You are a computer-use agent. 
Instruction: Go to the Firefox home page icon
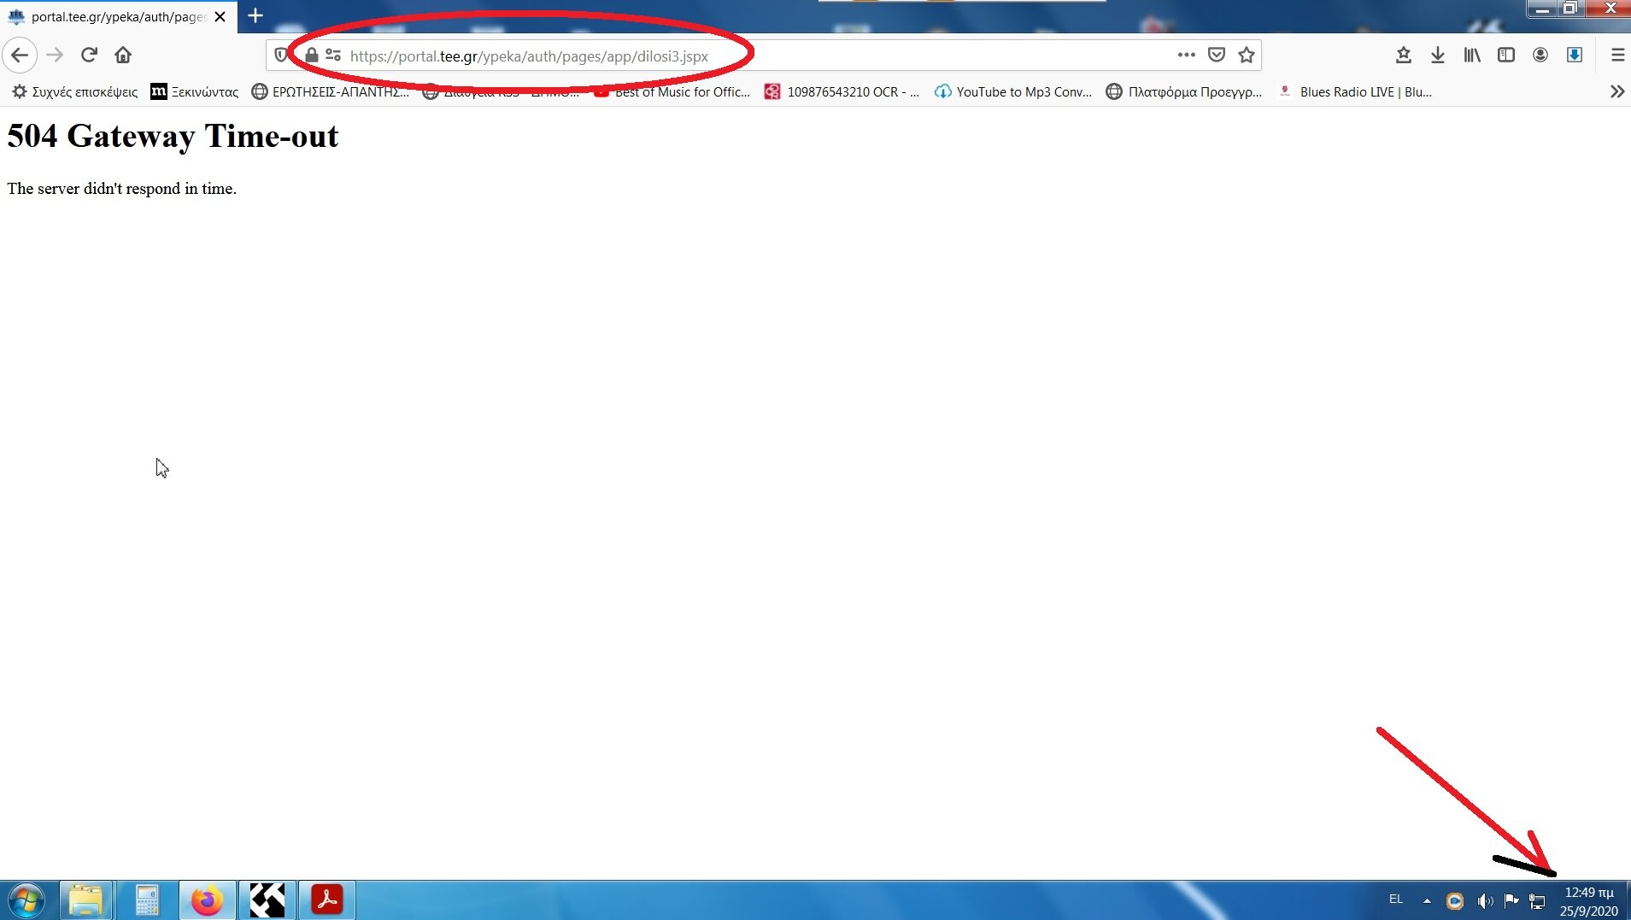click(123, 56)
